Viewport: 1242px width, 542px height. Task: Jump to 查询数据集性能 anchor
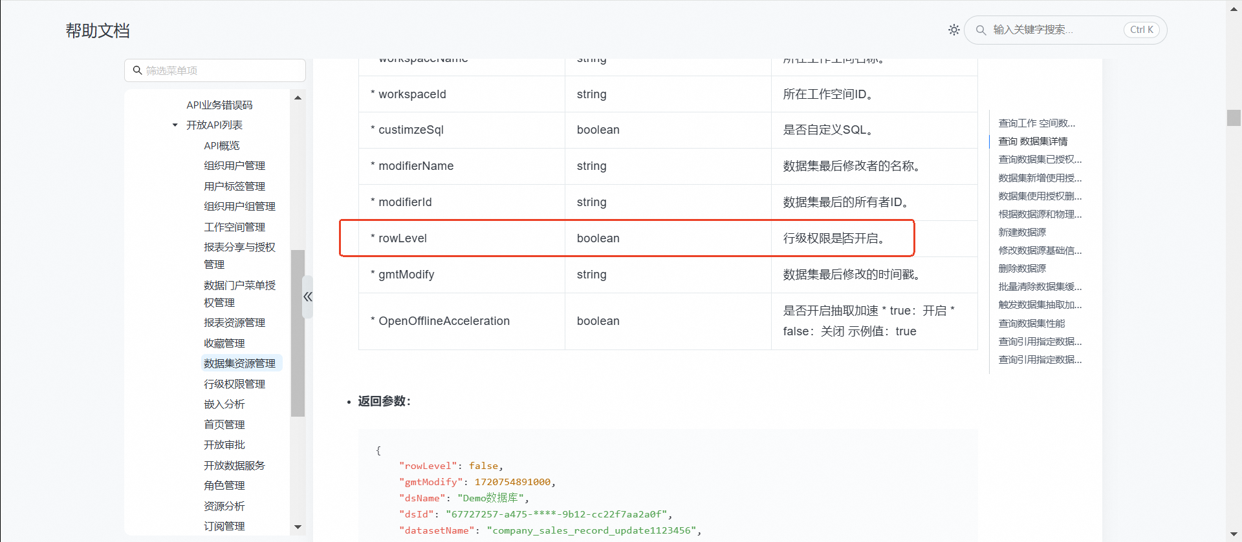pyautogui.click(x=1031, y=324)
